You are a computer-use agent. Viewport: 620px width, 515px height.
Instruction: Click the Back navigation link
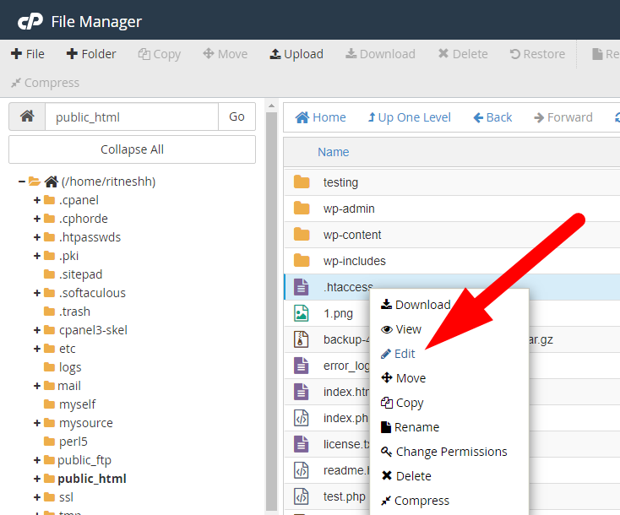[492, 117]
